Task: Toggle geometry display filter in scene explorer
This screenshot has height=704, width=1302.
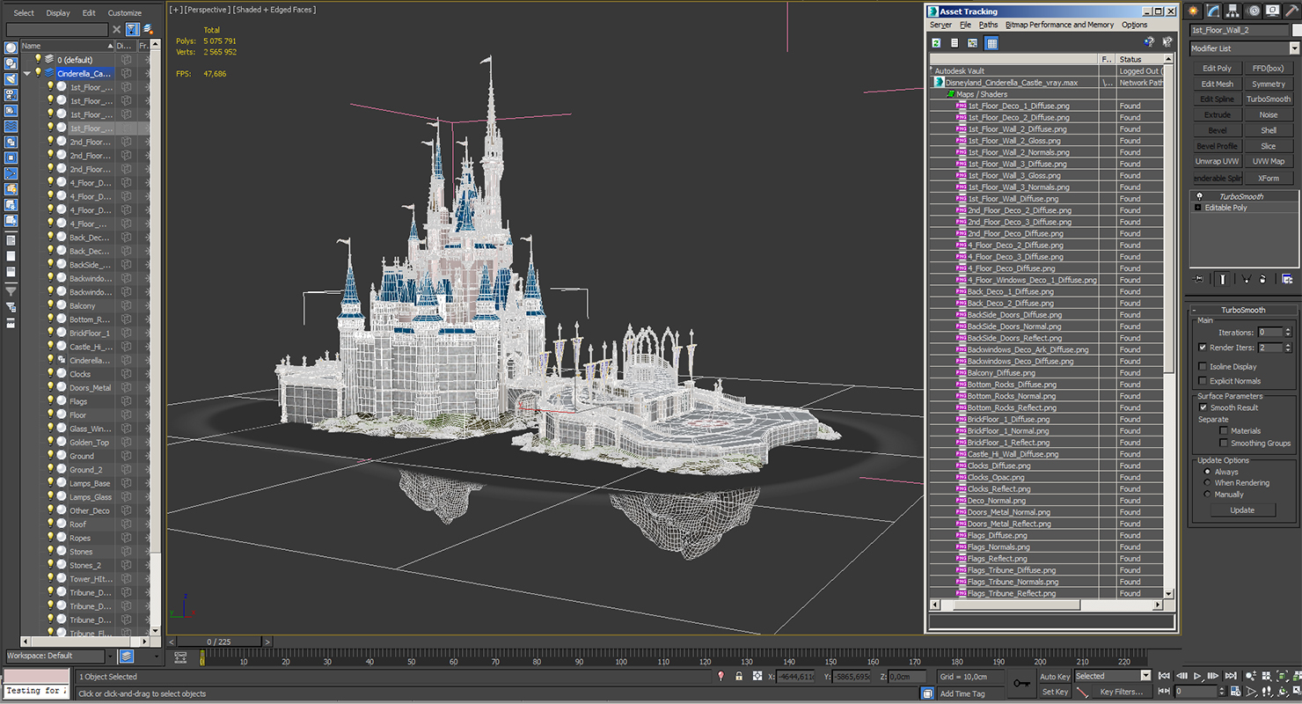Action: pos(11,48)
